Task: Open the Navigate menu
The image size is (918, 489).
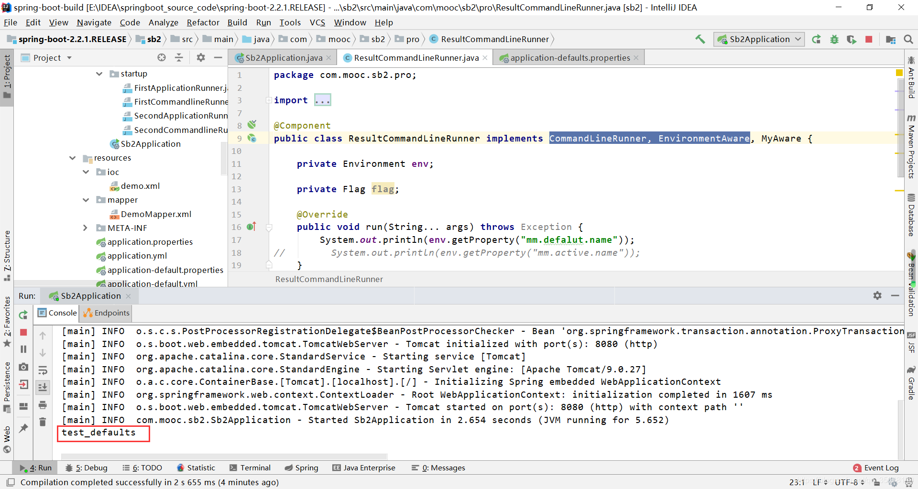Action: 94,22
